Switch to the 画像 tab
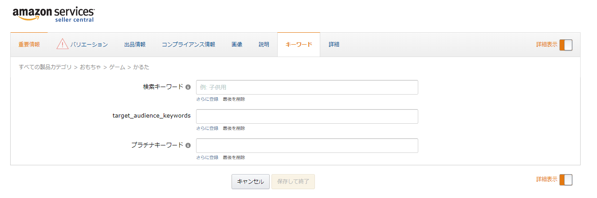Screen dimensions: 597x198 coord(237,45)
